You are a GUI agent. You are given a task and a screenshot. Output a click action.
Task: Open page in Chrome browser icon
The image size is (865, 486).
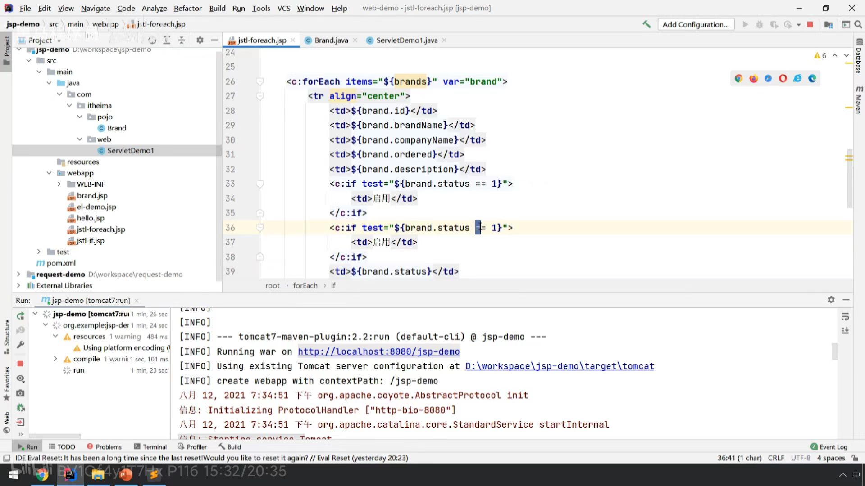738,78
